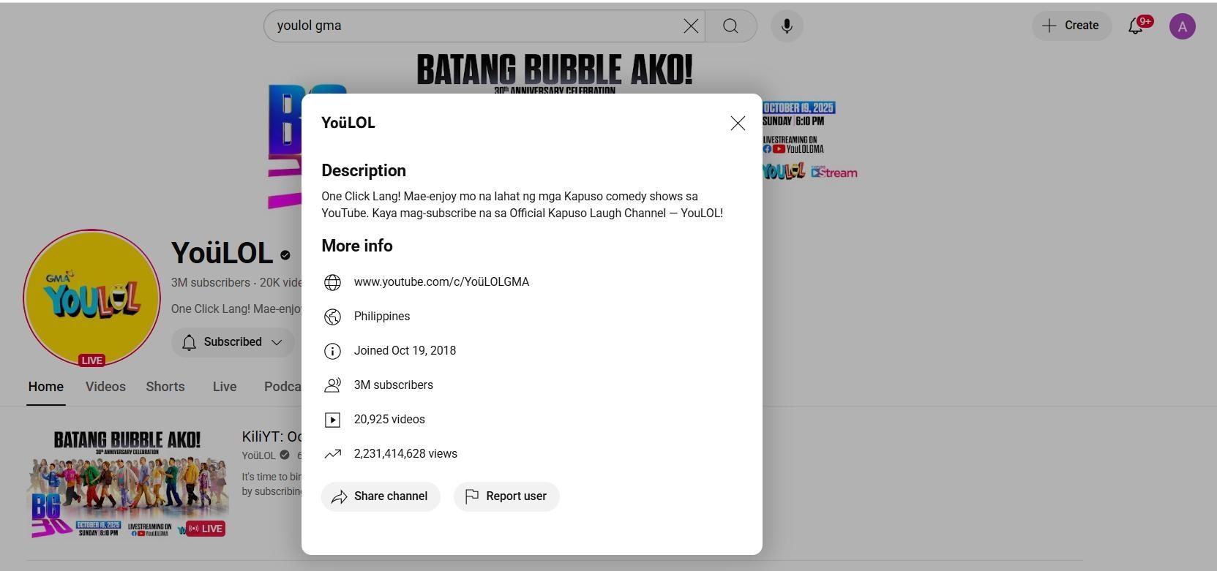Click the YoüLOL channel profile picture
Viewport: 1217px width, 571px height.
(91, 298)
